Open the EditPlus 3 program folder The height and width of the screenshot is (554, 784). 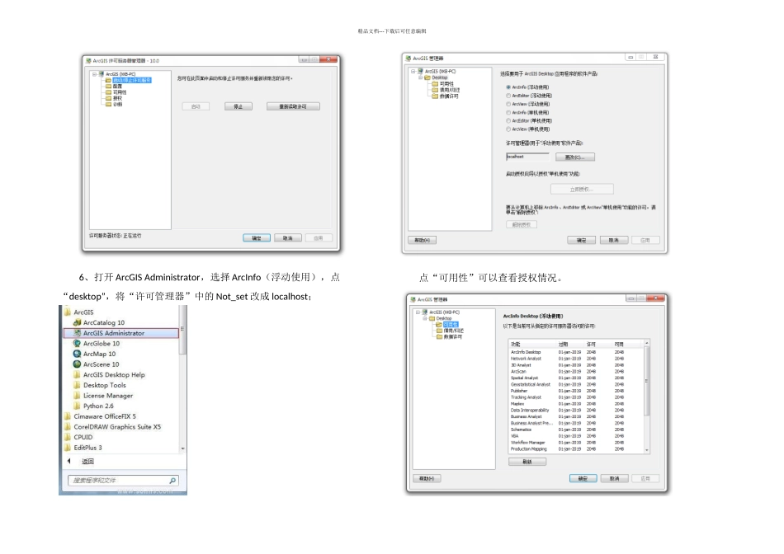83,448
